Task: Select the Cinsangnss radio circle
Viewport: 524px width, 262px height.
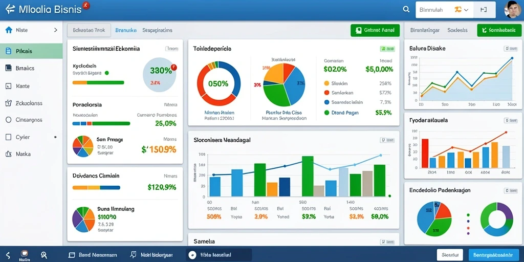Action: [x=9, y=120]
